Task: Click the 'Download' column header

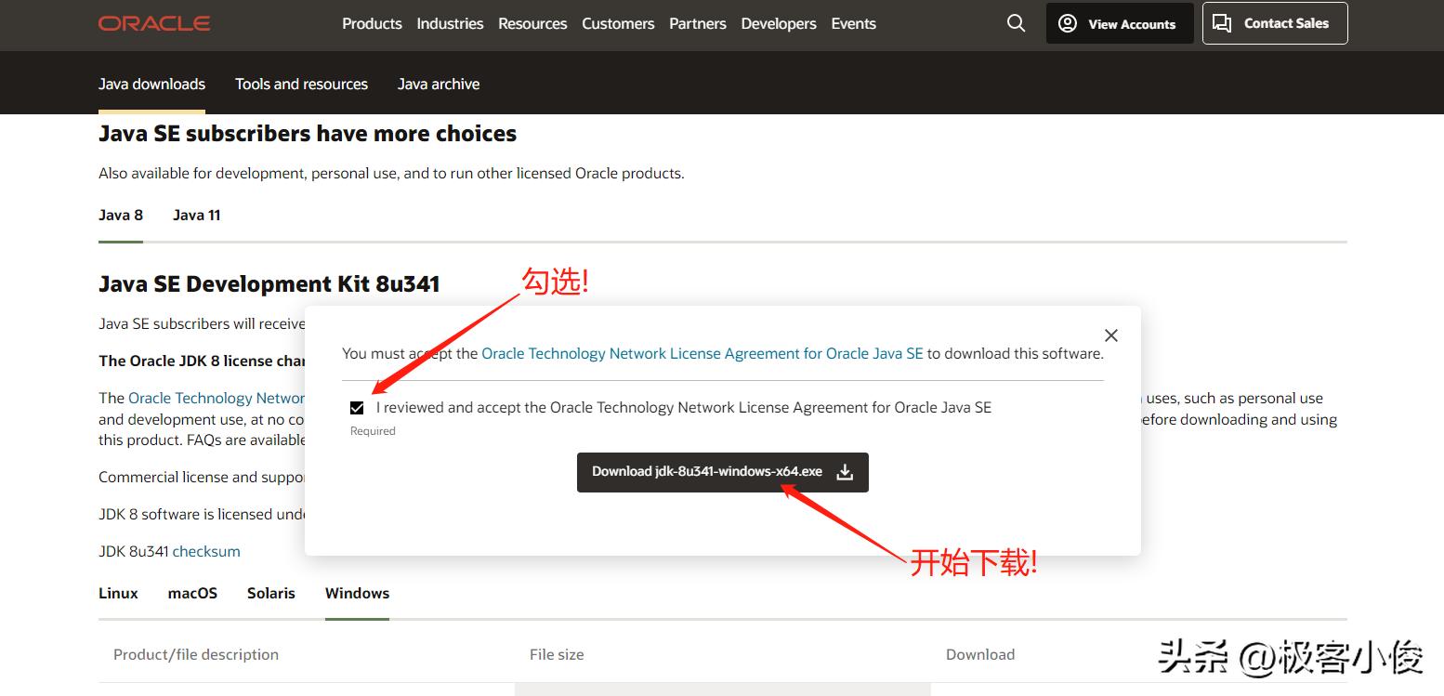Action: (980, 654)
